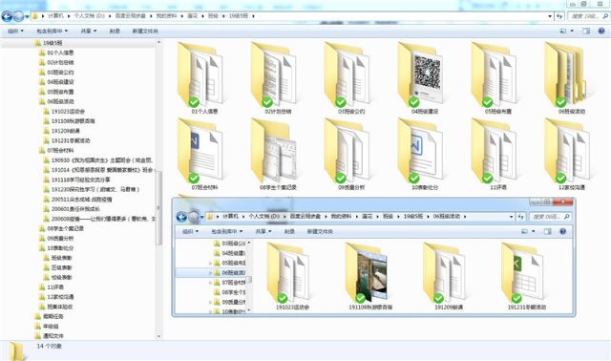The width and height of the screenshot is (611, 361).
Task: Expand the 05 folder in the front window tree
Action: pos(211,264)
